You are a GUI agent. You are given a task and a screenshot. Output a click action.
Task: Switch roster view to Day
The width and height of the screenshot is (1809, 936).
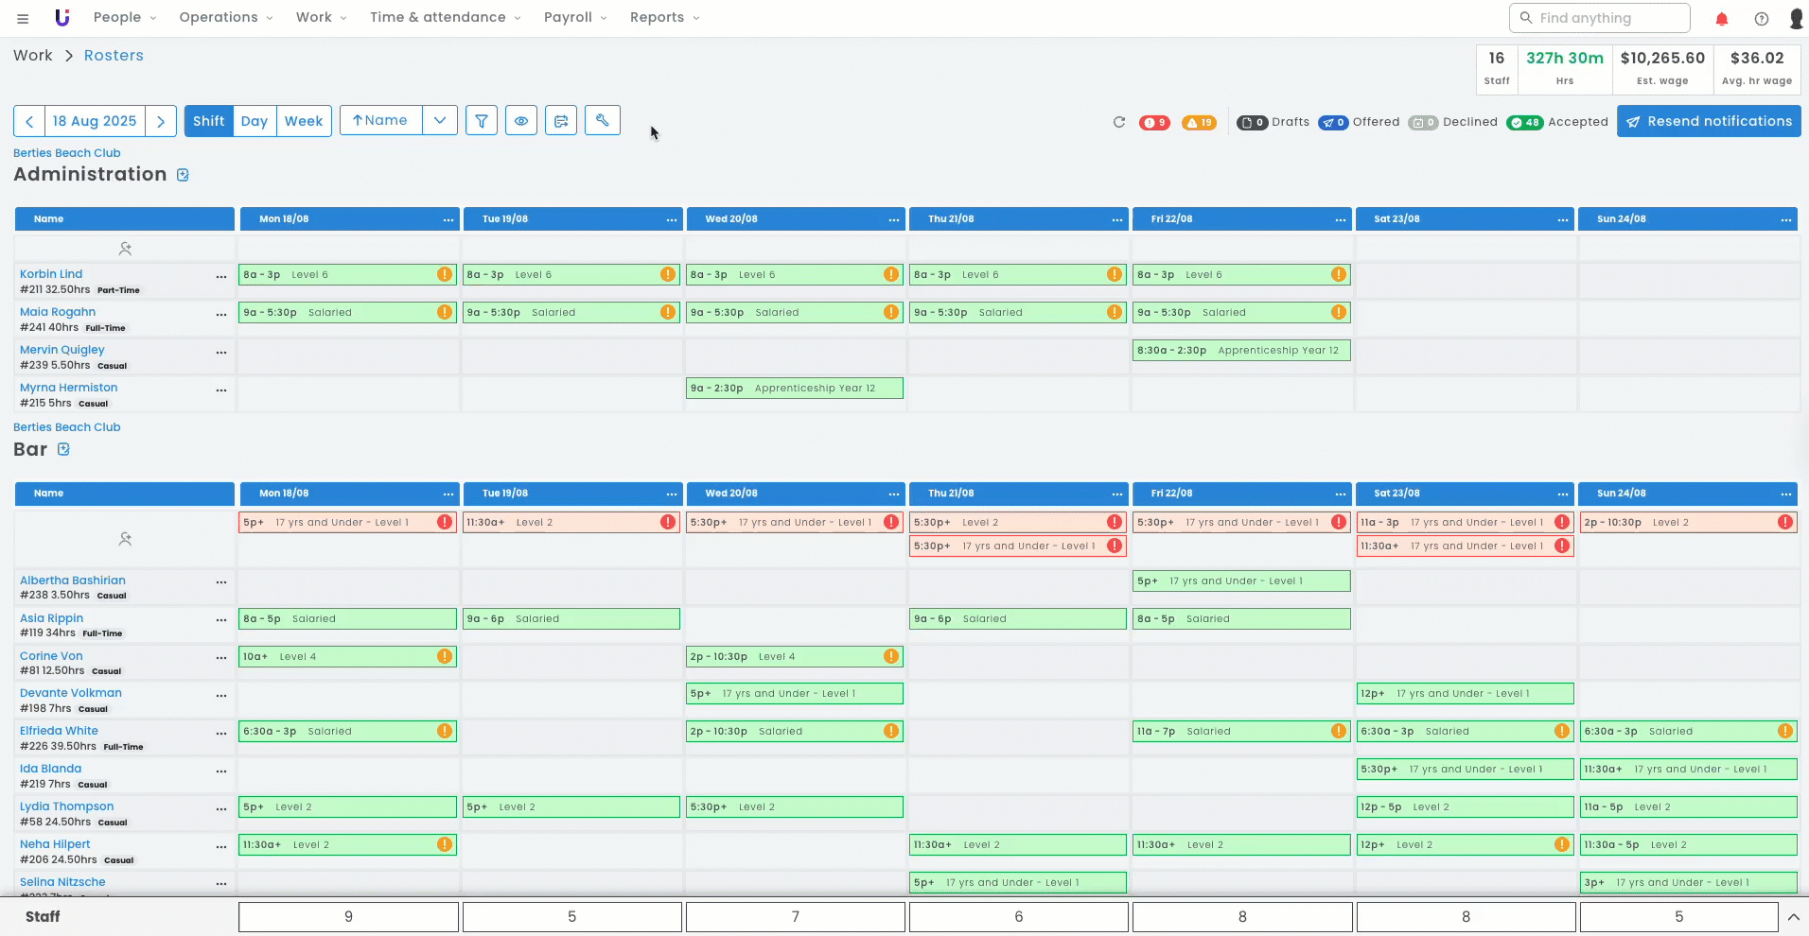pos(255,121)
